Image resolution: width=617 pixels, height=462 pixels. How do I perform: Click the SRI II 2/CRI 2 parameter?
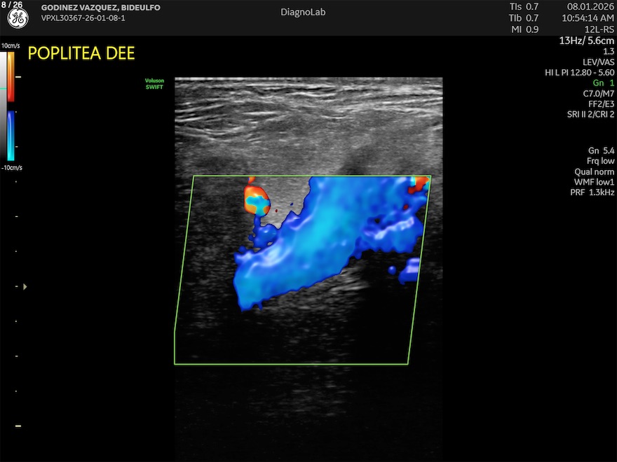[x=590, y=114]
